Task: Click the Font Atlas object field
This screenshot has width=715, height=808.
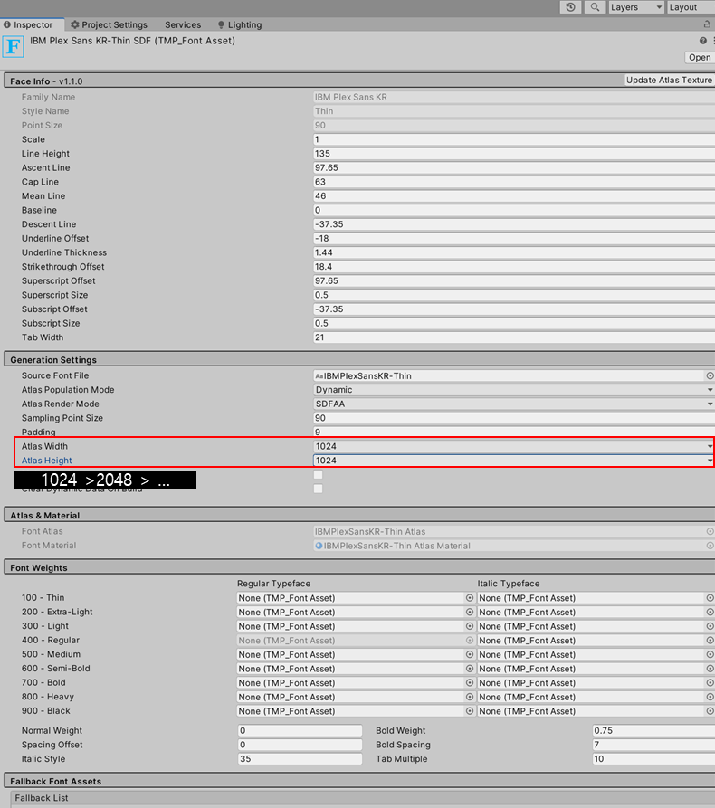Action: 513,531
